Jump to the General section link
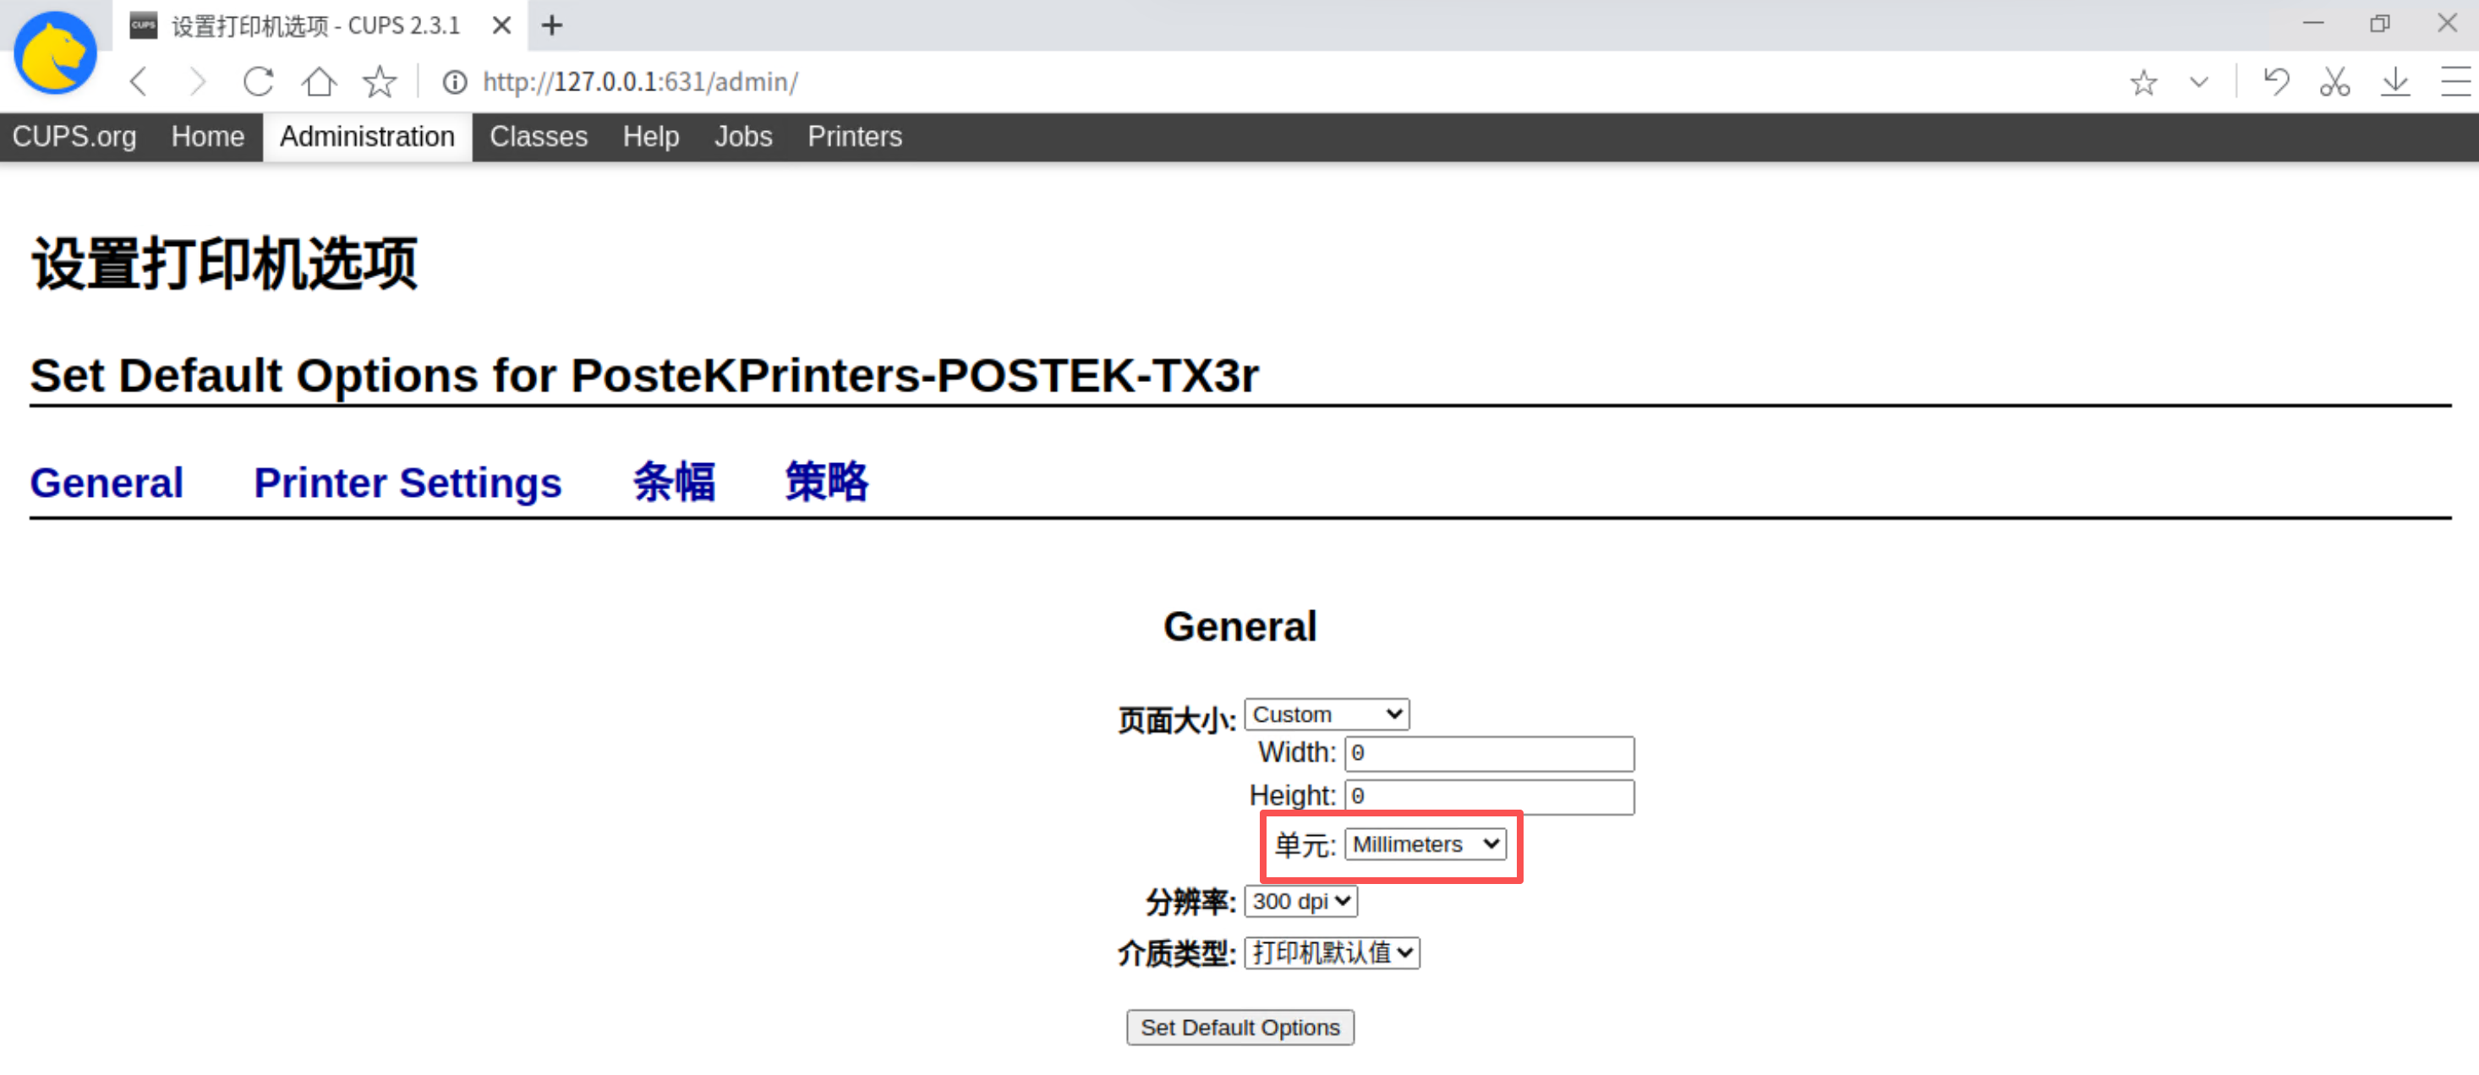This screenshot has width=2479, height=1075. coord(107,483)
